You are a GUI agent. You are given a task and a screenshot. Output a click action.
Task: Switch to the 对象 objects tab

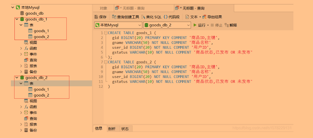coord(103,8)
